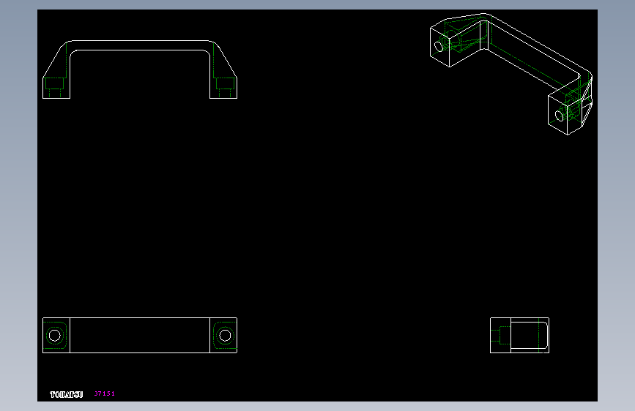Click the left hole in isometric view
The image size is (635, 411).
(439, 47)
